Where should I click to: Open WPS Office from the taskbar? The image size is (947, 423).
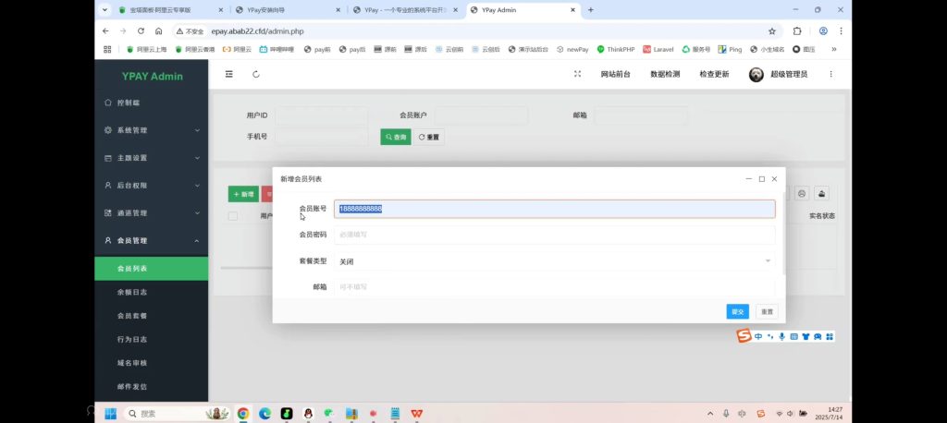click(x=417, y=413)
